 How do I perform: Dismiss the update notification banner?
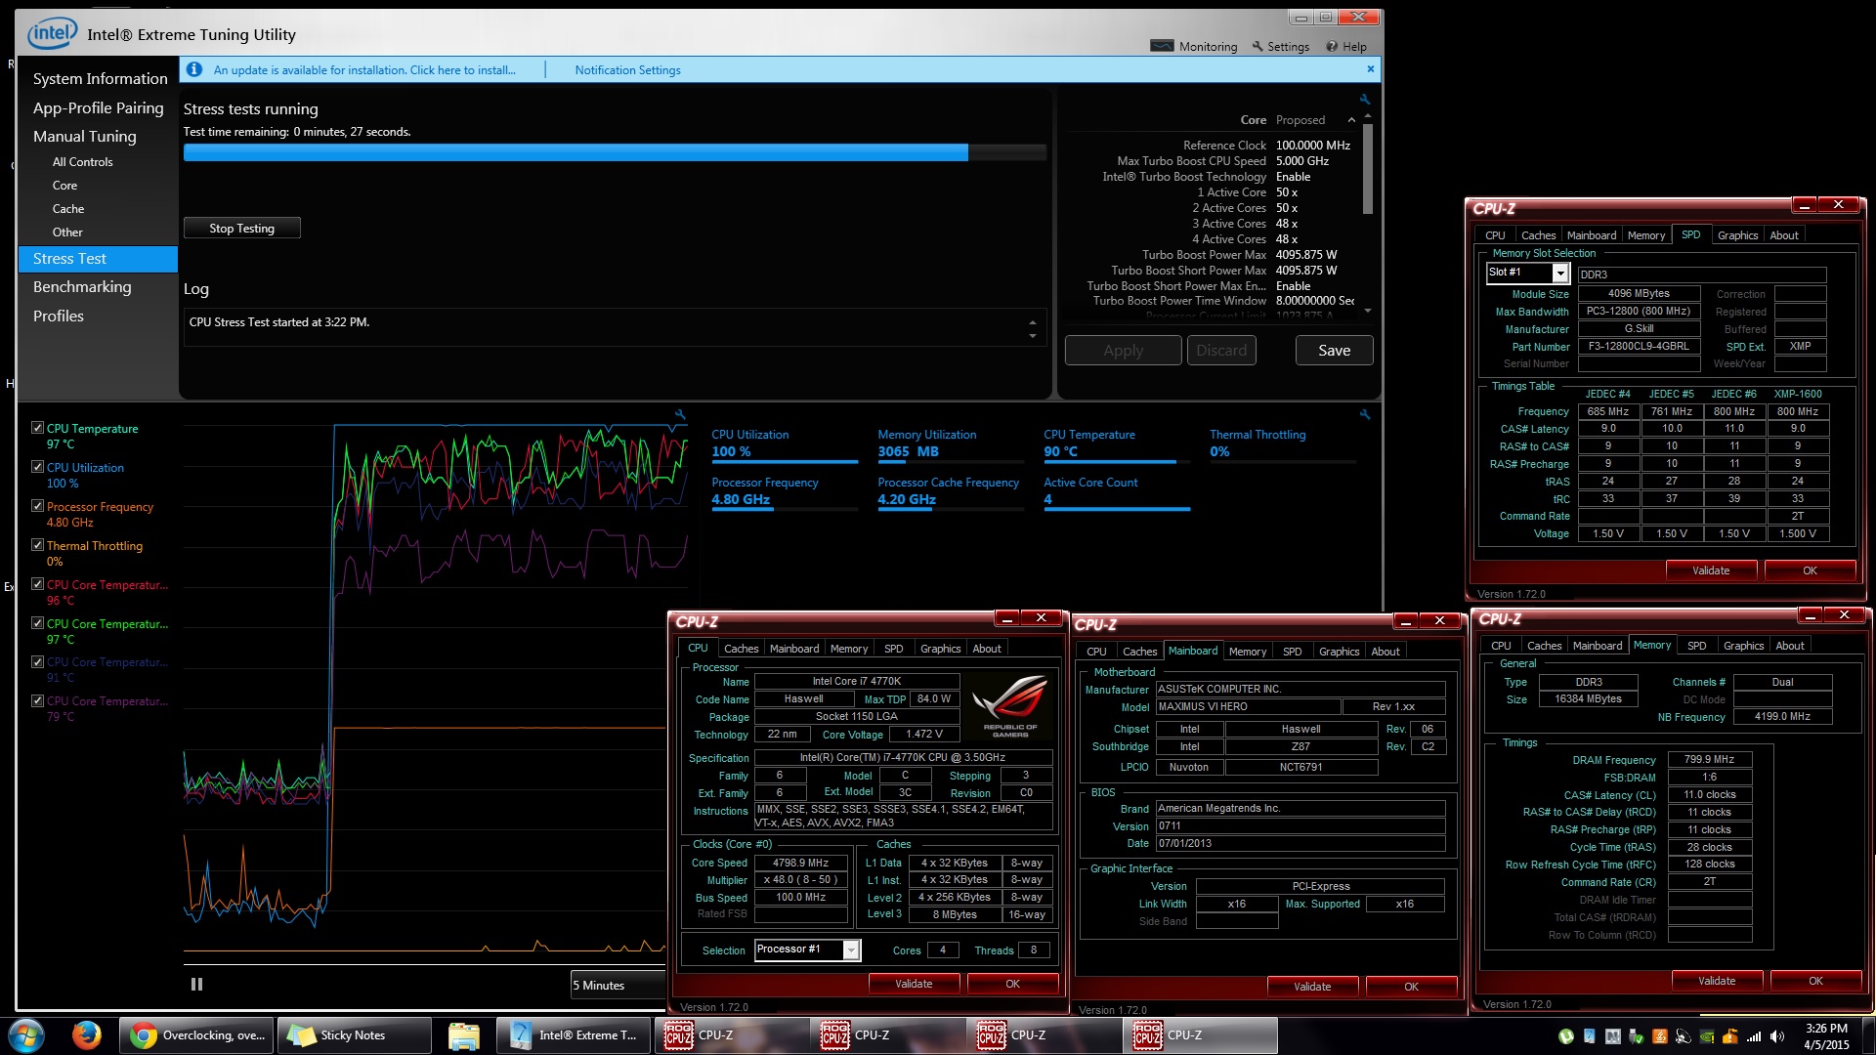click(1370, 68)
